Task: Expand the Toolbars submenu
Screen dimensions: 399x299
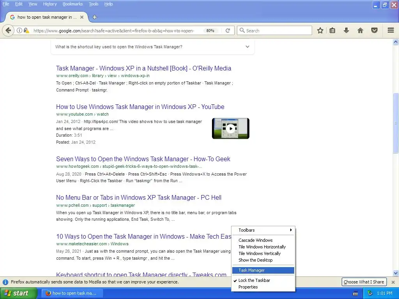Action: [x=263, y=230]
